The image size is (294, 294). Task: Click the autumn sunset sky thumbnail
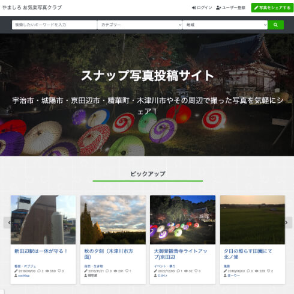[x=113, y=220]
